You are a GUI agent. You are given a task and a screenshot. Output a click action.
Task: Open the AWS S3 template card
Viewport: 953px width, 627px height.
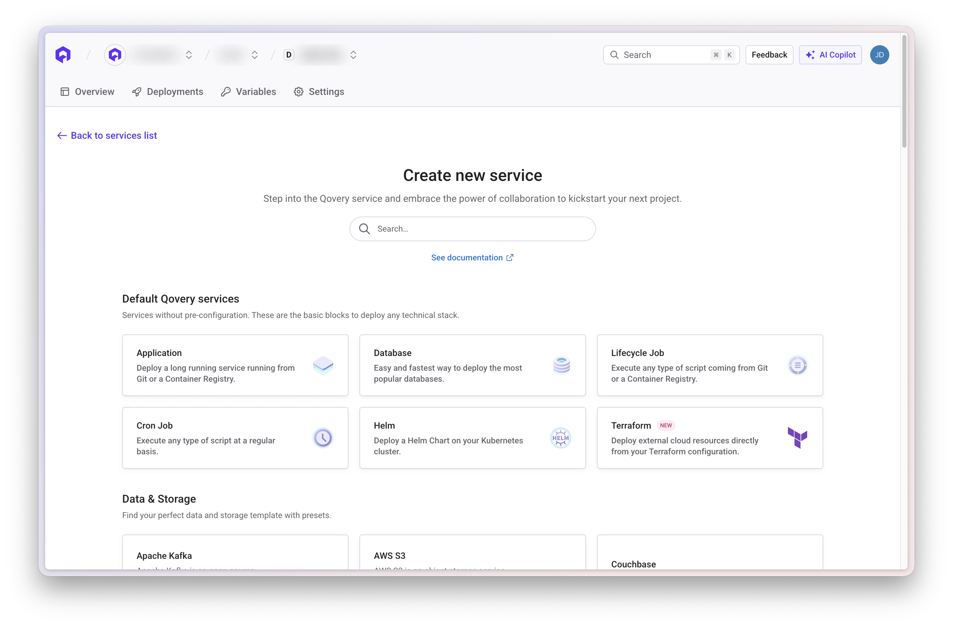[x=472, y=552]
